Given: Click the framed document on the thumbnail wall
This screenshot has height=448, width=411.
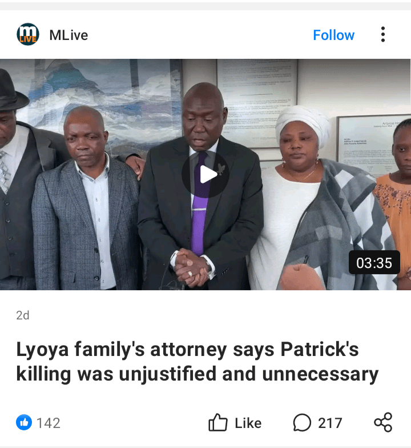Looking at the screenshot, I should [x=257, y=103].
